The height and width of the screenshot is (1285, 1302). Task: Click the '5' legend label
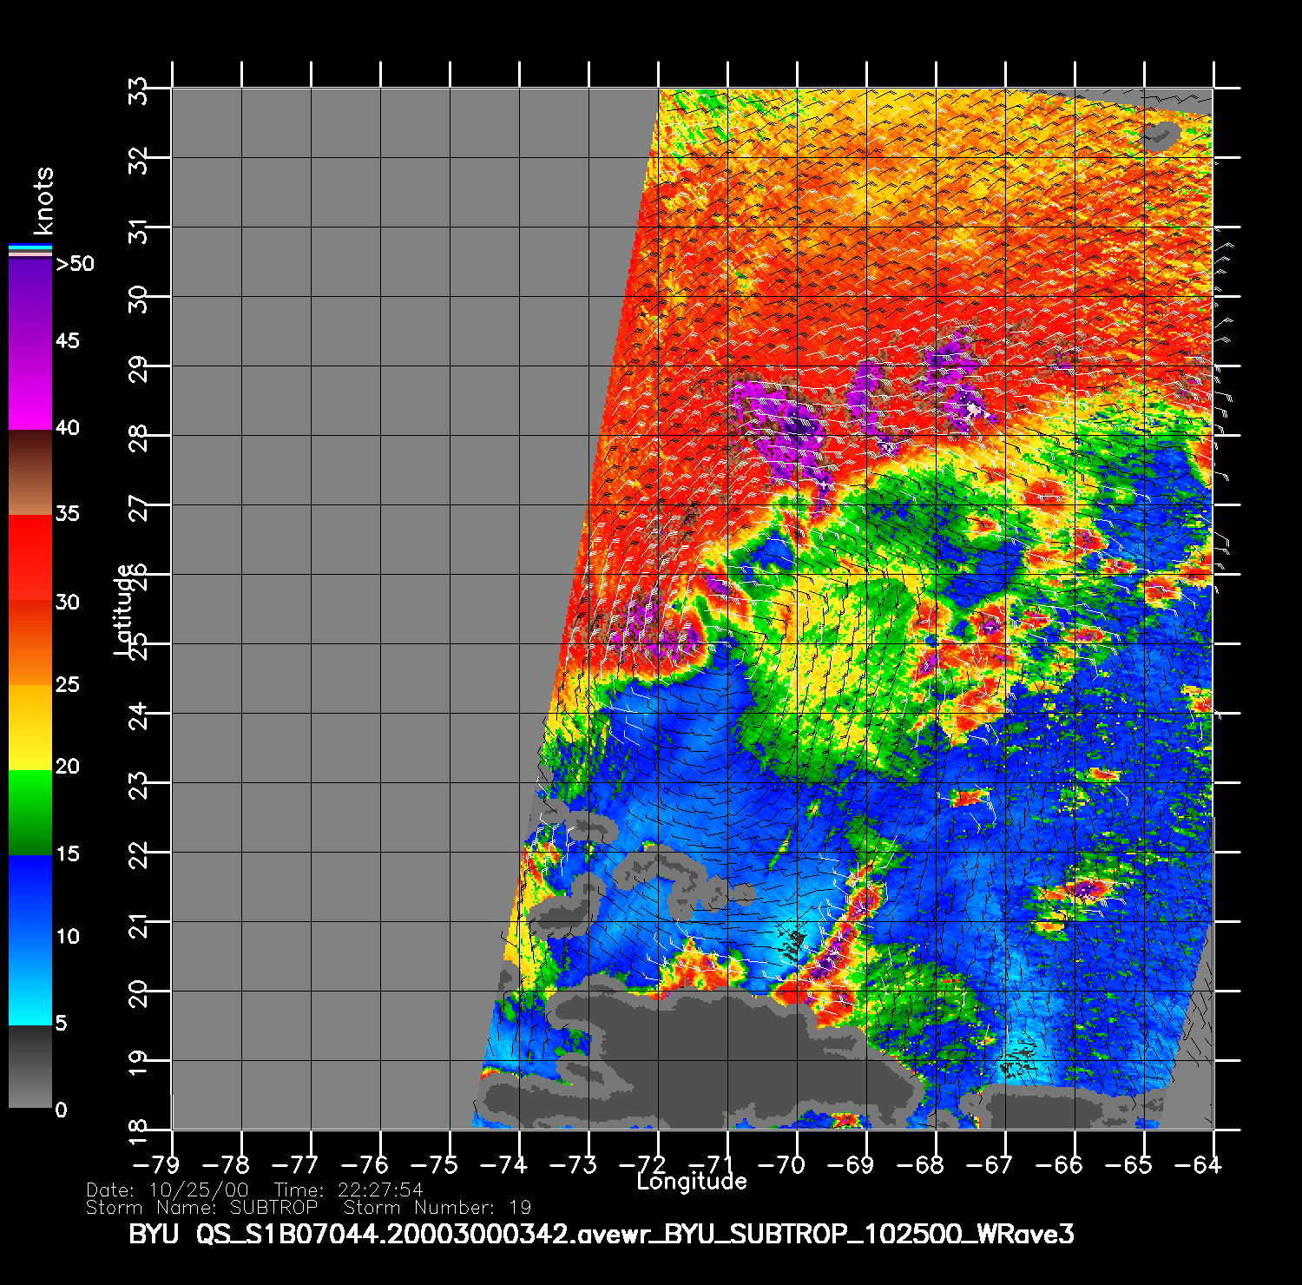tap(61, 1023)
